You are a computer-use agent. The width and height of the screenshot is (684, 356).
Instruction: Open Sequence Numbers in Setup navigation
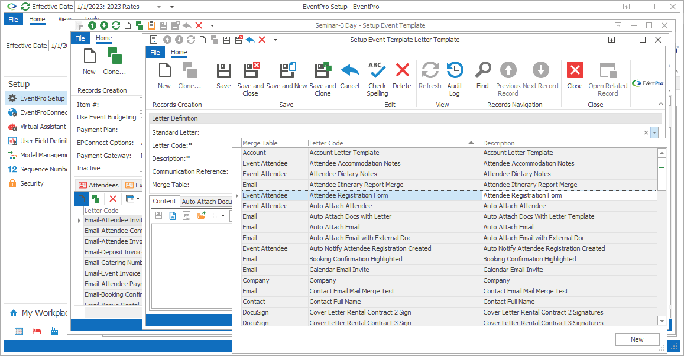[x=37, y=169]
